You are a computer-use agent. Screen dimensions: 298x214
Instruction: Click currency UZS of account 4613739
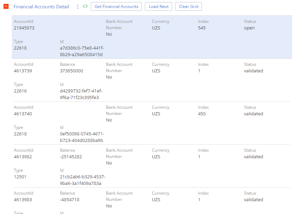coord(156,71)
